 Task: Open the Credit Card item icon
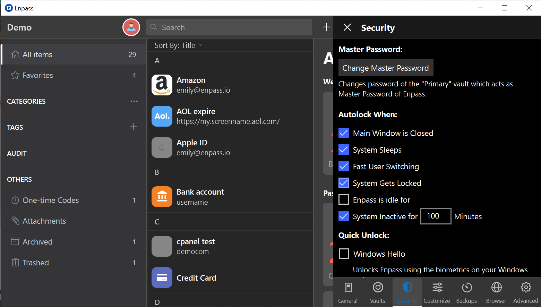click(162, 278)
